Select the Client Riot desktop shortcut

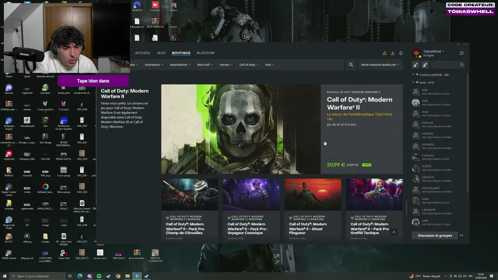click(x=9, y=156)
